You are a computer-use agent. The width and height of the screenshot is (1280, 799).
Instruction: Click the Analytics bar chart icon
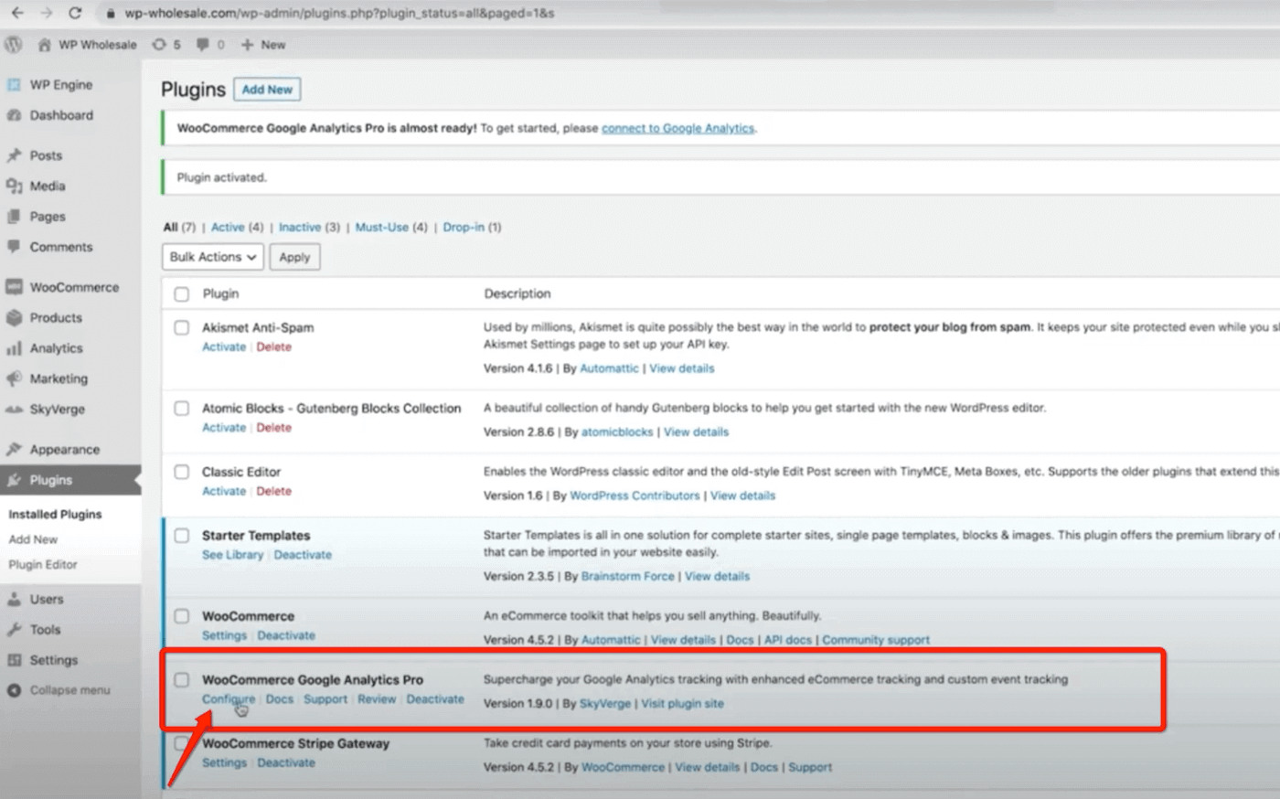click(x=14, y=348)
